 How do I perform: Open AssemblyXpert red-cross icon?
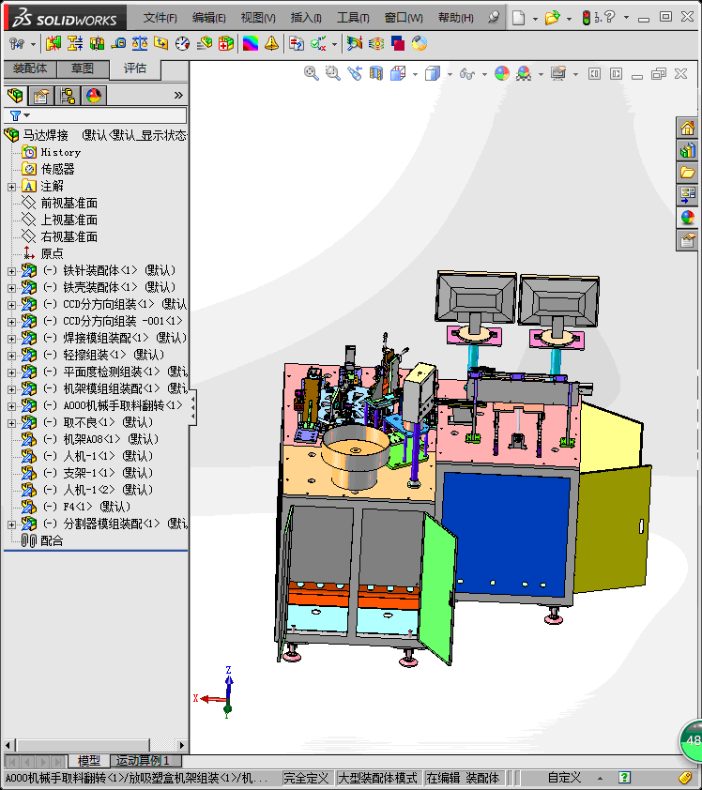tap(226, 44)
